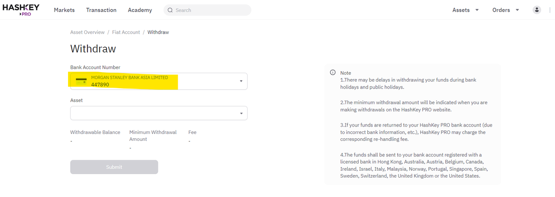555x197 pixels.
Task: Click note 4 about licensed bank countries
Action: [x=414, y=165]
